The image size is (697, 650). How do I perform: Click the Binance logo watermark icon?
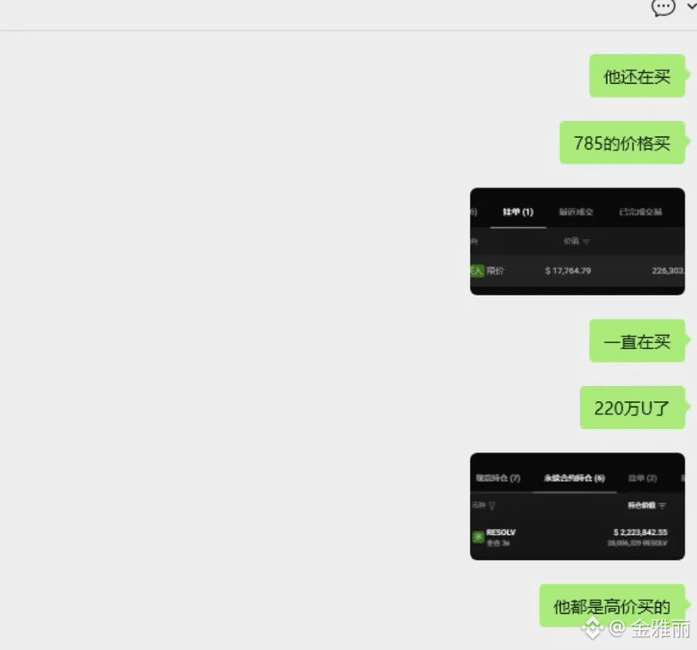tap(593, 629)
